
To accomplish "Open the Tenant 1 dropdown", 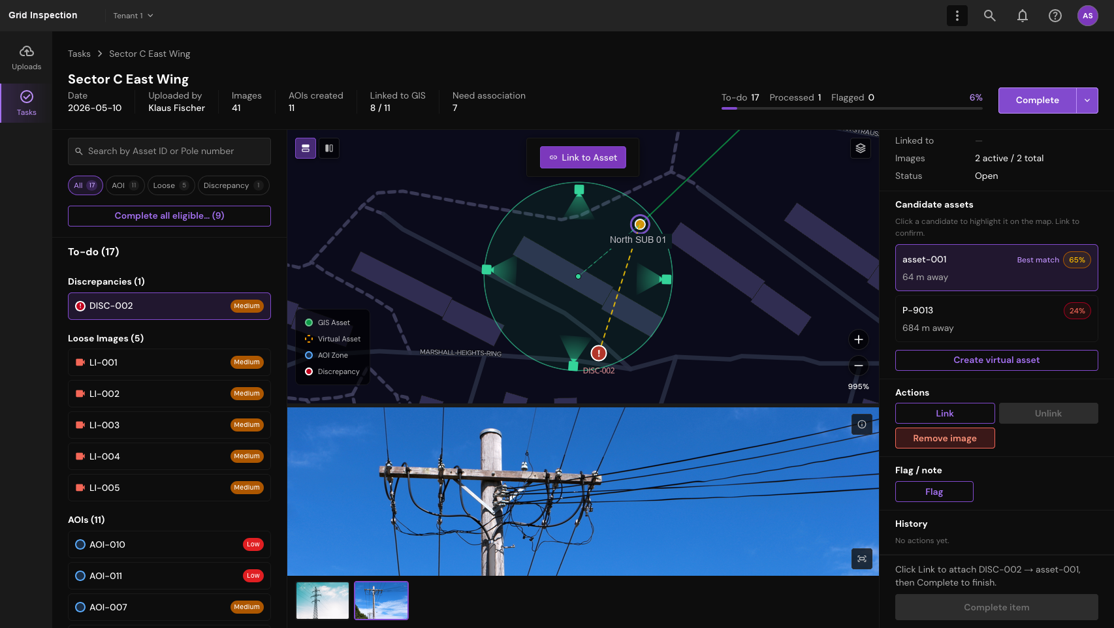I will (x=133, y=16).
